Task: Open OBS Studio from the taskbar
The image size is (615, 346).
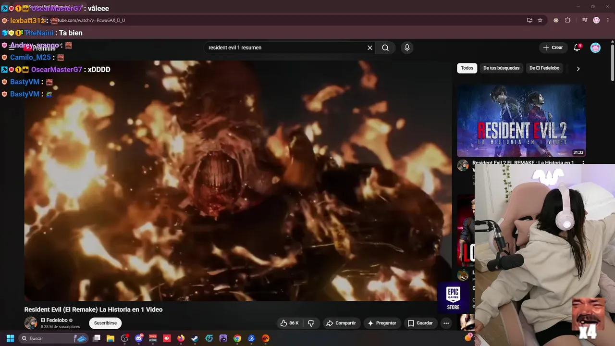Action: point(125,338)
